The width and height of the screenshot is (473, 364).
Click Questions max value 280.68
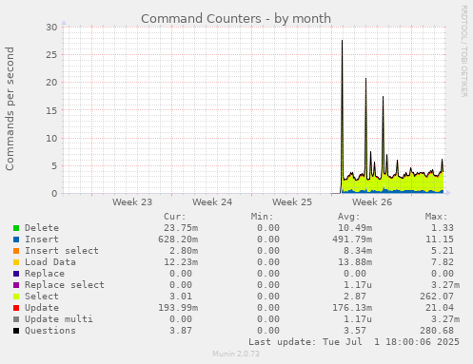coord(437,331)
